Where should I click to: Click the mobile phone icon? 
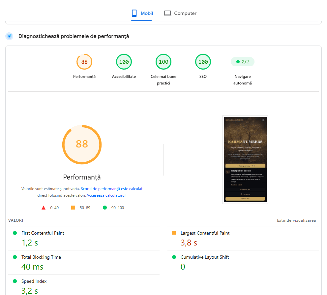(134, 13)
